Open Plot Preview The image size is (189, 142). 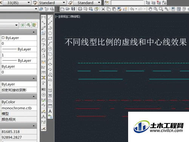click(x=85, y=9)
